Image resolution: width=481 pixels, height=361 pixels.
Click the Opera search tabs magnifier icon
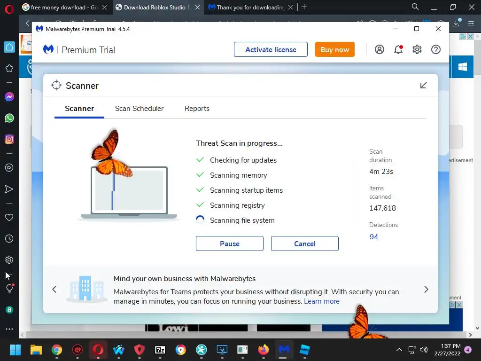click(415, 7)
